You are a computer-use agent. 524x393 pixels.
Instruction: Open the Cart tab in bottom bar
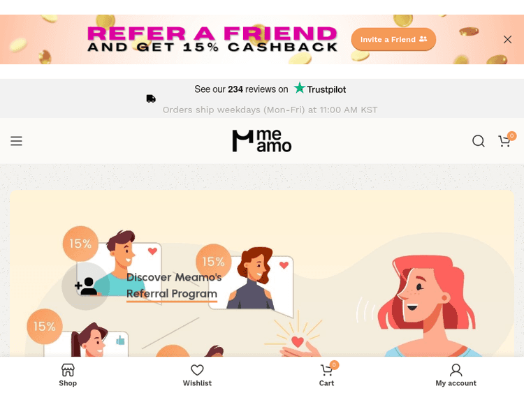pos(327,375)
